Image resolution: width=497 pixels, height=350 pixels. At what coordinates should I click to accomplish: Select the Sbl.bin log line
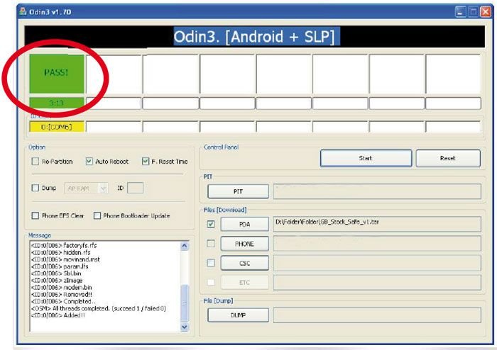pyautogui.click(x=56, y=273)
